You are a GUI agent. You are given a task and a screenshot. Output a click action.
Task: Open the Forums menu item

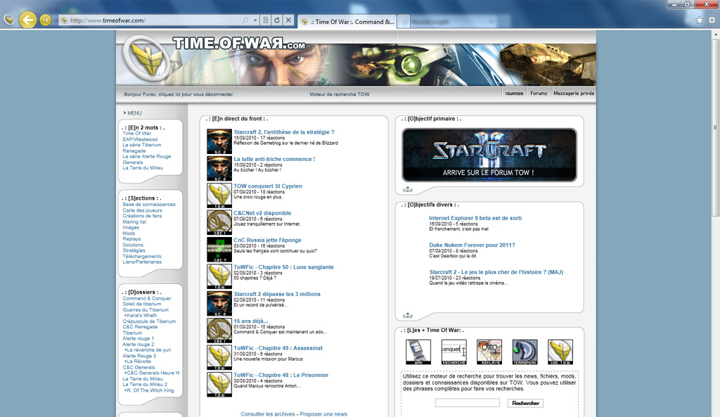tap(539, 94)
